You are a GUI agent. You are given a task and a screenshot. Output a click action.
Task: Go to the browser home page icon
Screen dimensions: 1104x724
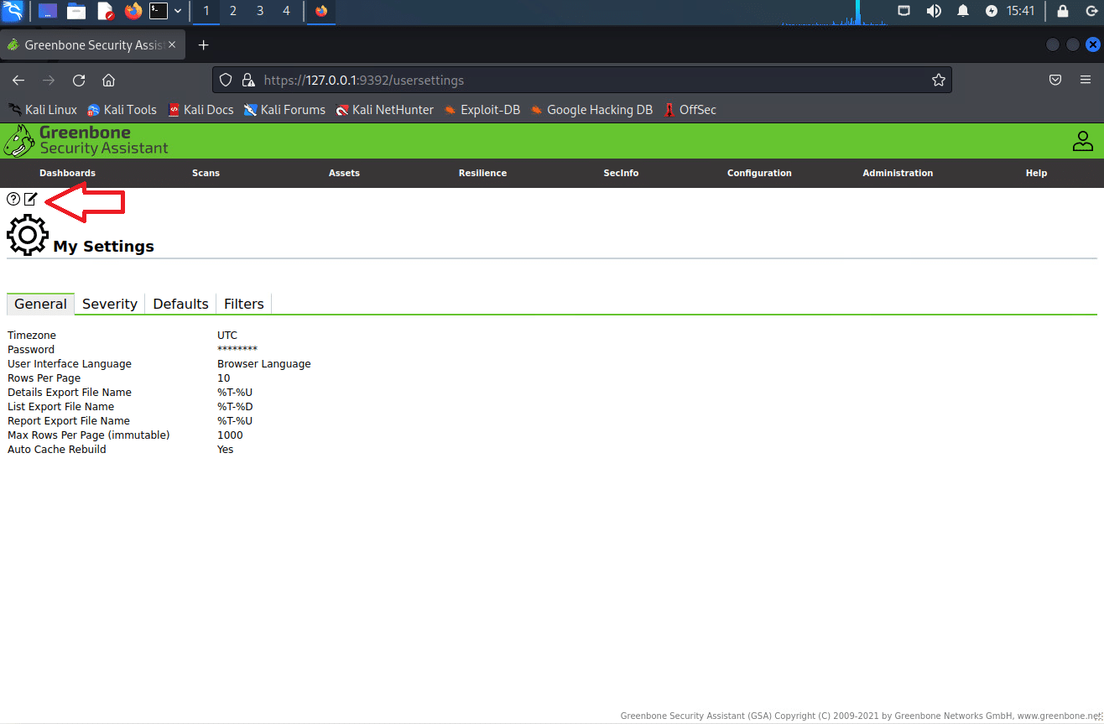tap(108, 81)
